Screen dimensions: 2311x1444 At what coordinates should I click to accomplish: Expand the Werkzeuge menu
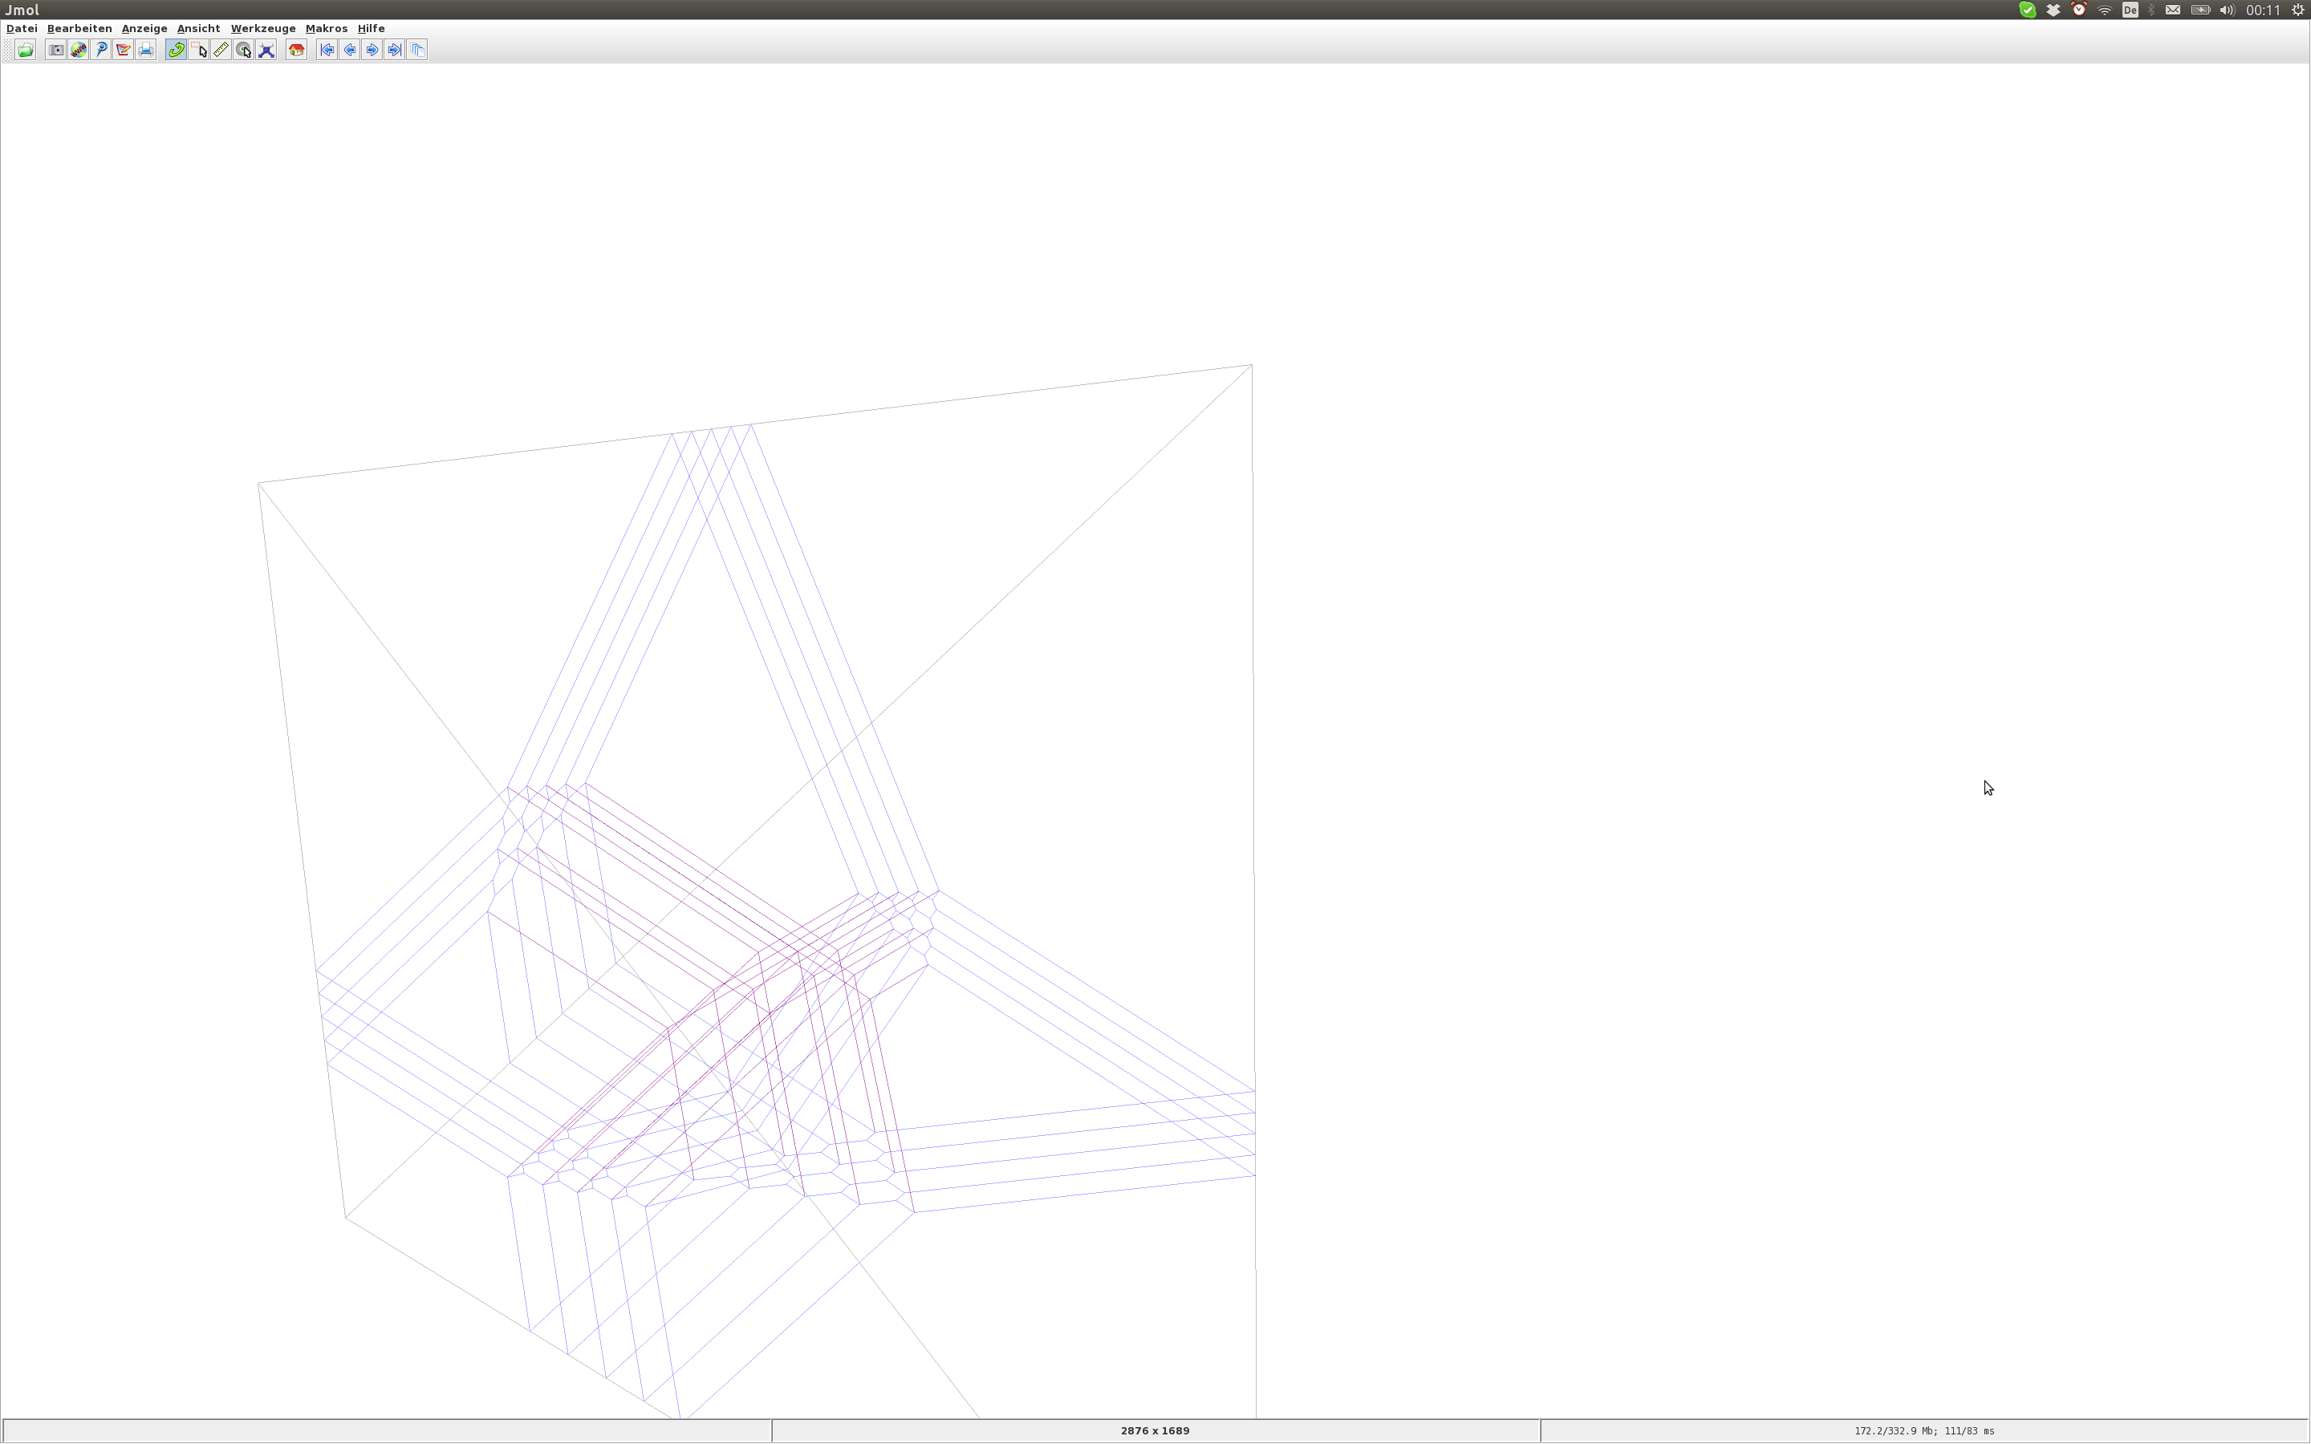point(262,29)
